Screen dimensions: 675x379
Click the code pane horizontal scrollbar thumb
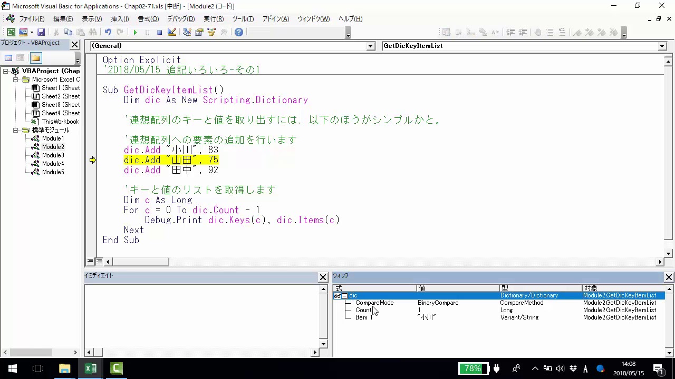tap(140, 262)
